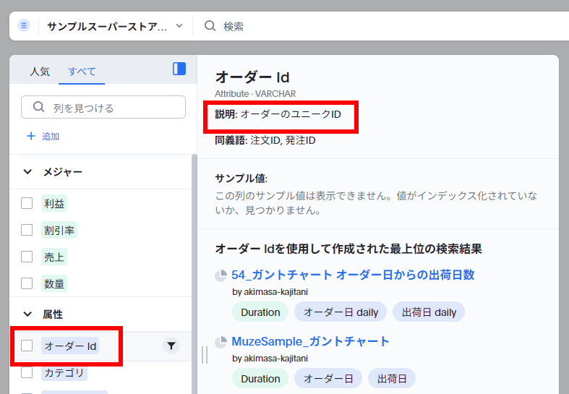Check the 利益 checkbox

(27, 204)
